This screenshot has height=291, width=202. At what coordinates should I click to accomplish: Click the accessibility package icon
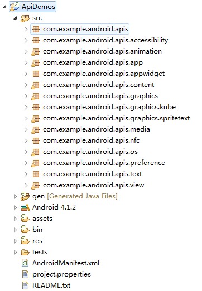coord(36,40)
